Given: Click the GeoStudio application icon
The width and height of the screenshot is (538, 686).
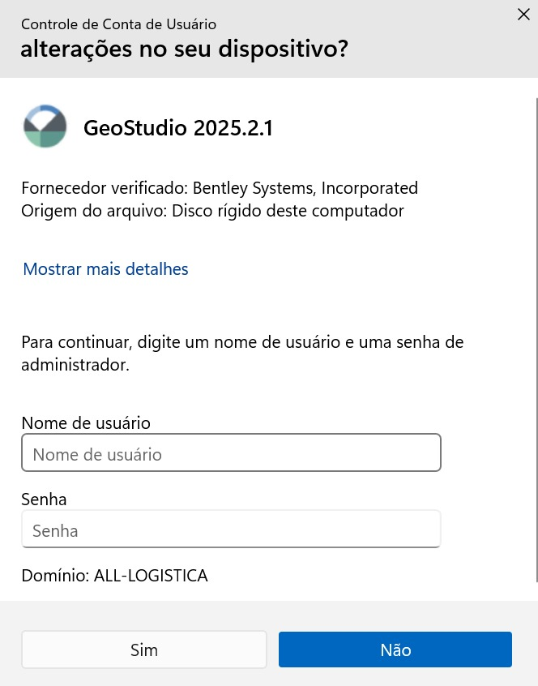Looking at the screenshot, I should point(45,126).
